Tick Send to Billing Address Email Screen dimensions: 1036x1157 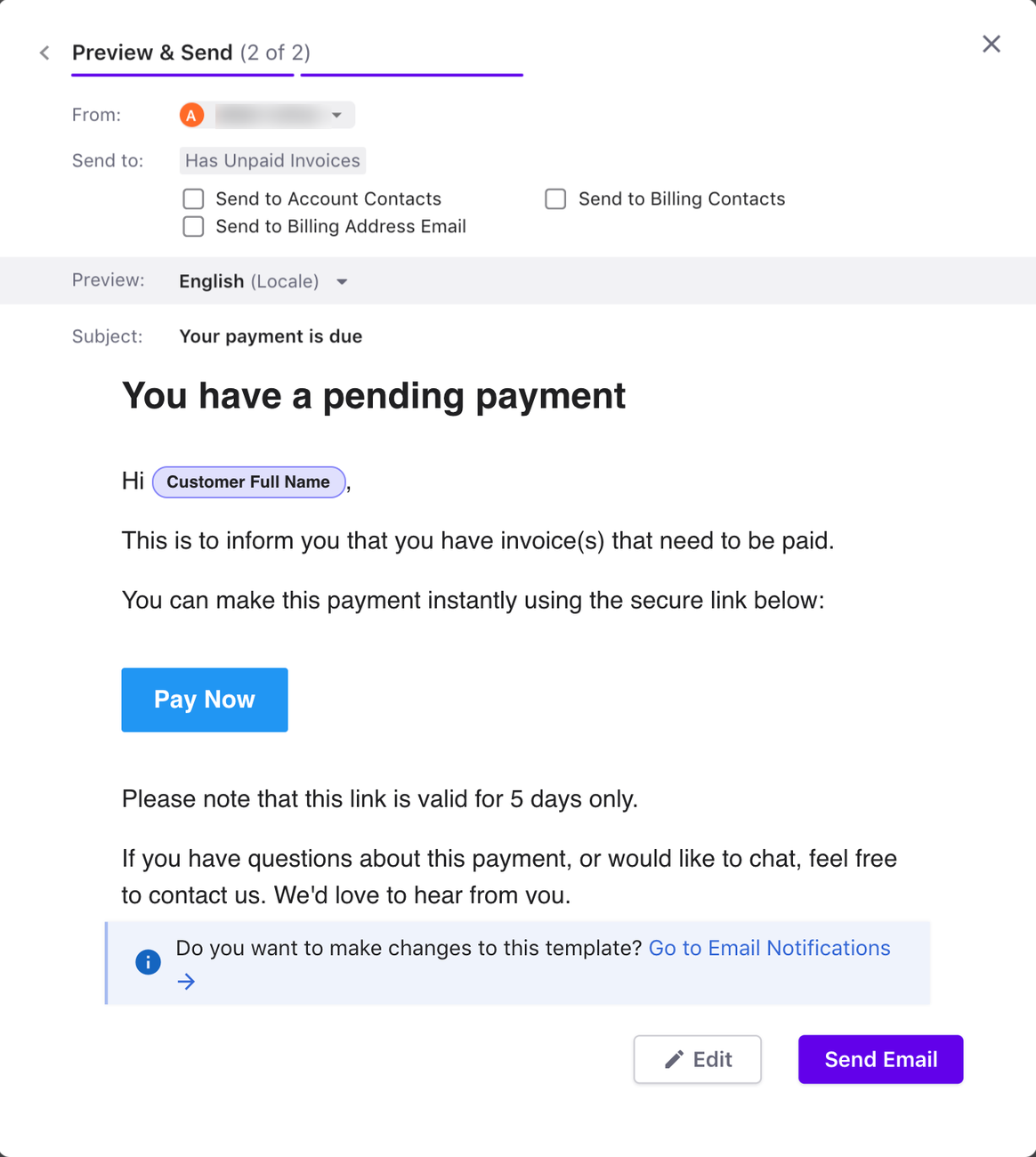tap(193, 227)
